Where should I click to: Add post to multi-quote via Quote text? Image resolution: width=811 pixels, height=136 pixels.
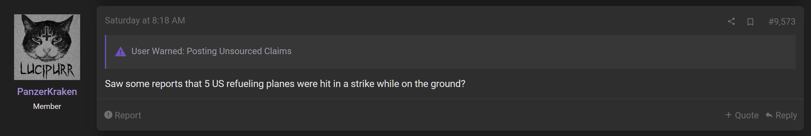pyautogui.click(x=746, y=115)
